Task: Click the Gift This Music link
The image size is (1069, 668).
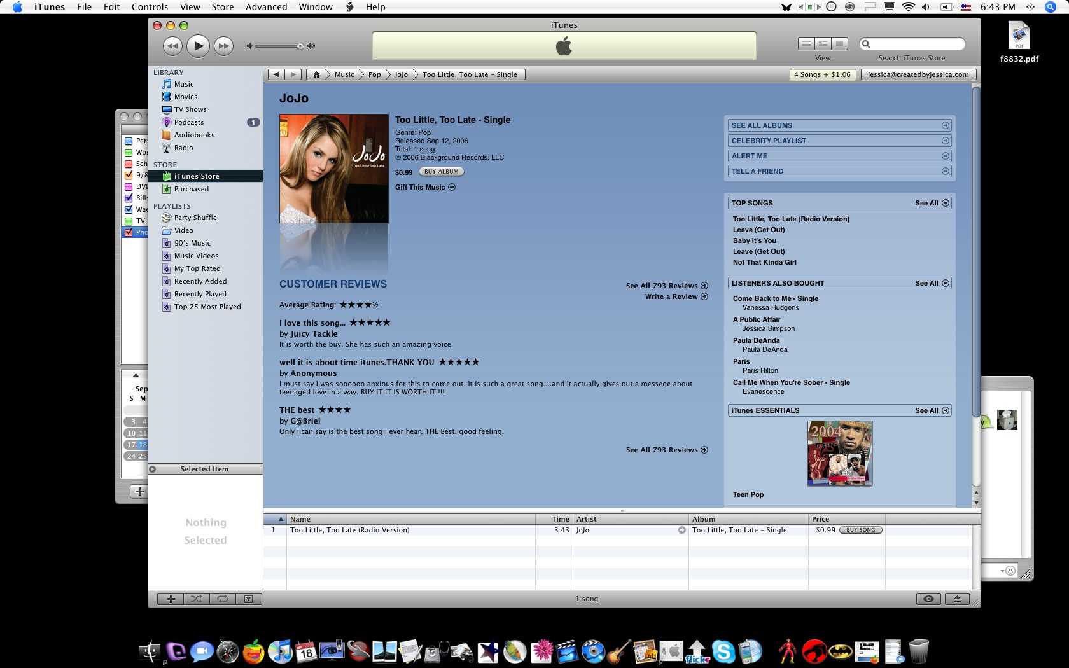Action: 425,187
